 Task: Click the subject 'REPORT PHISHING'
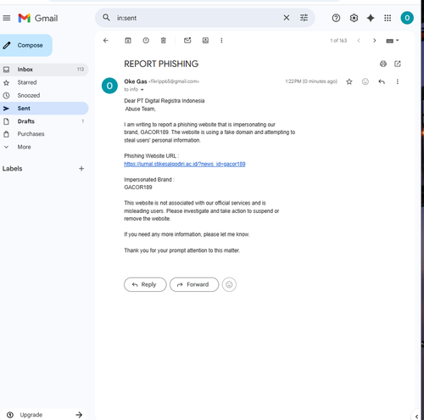click(x=161, y=64)
